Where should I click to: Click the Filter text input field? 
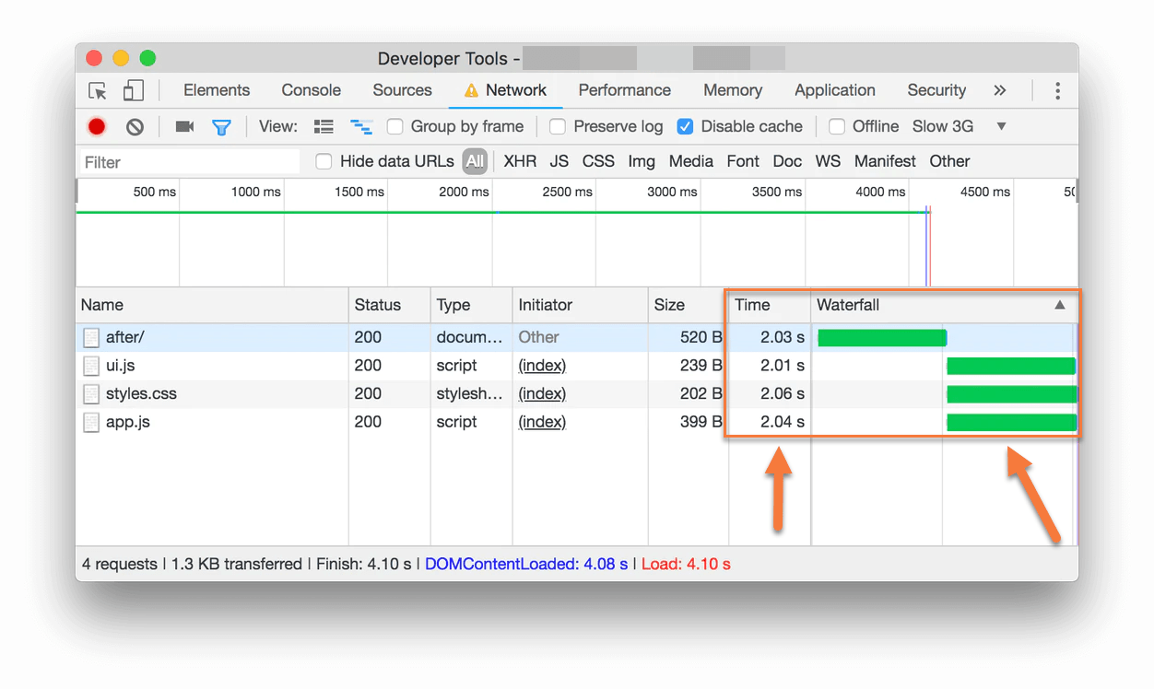[190, 162]
